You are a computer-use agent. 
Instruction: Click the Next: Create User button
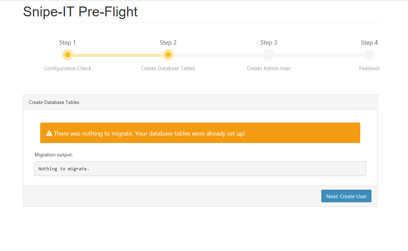pos(346,196)
